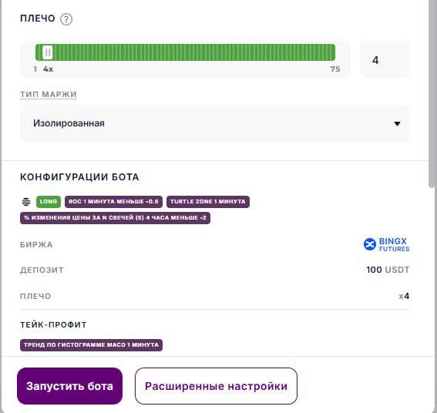Click the ROC 1 минута меньше -0.5 tag
This screenshot has width=437, height=413.
113,201
